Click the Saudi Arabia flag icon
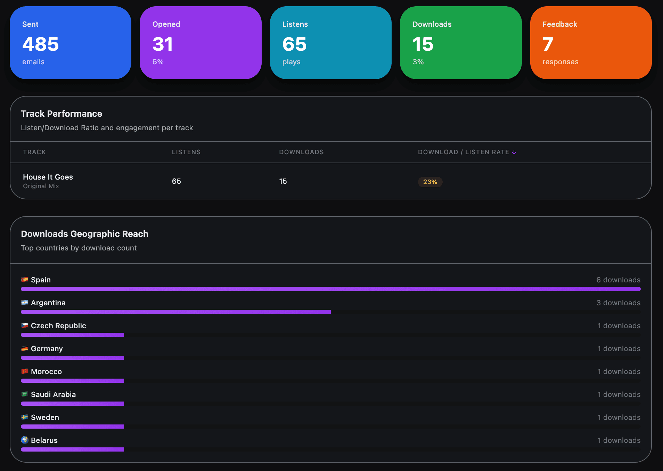 (24, 394)
